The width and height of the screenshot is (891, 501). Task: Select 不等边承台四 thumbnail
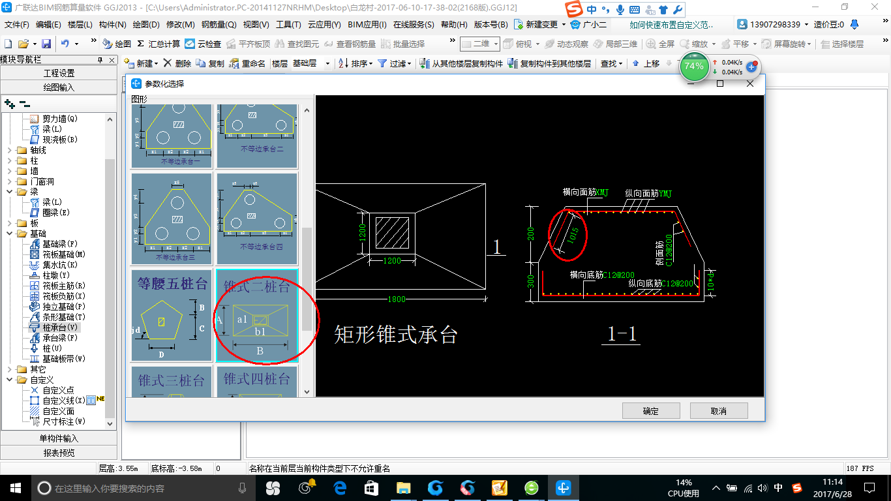coord(257,218)
